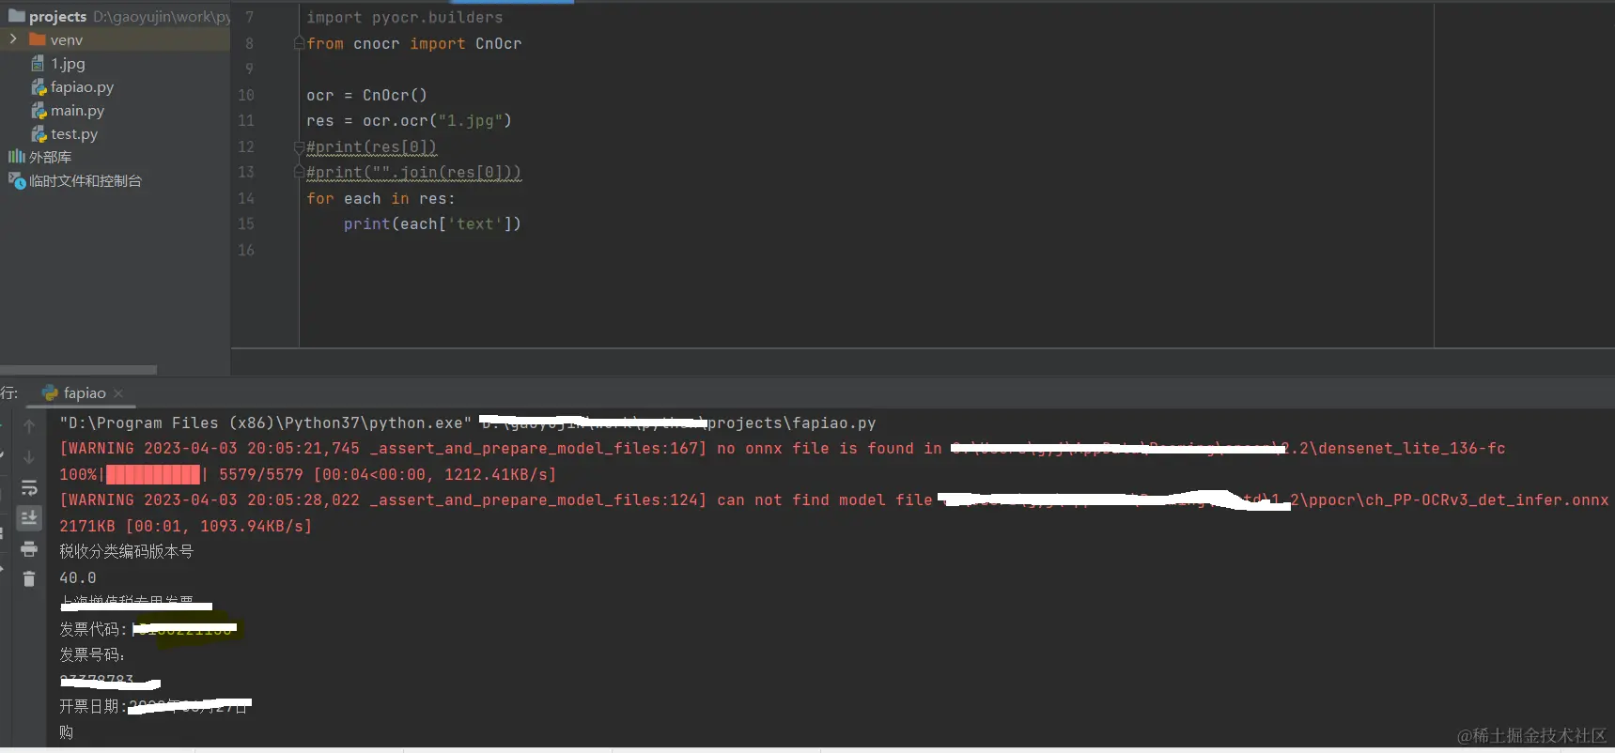Select the fapiao run tab
This screenshot has height=753, width=1615.
pos(83,393)
